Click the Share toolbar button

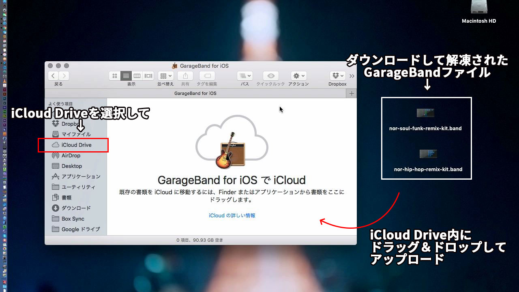pyautogui.click(x=185, y=76)
